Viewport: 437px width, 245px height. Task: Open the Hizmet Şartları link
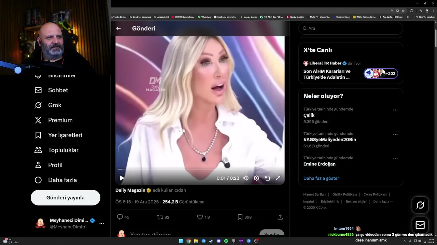click(x=314, y=194)
